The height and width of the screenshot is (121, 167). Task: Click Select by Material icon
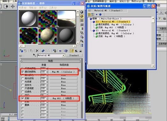[x=82, y=41]
